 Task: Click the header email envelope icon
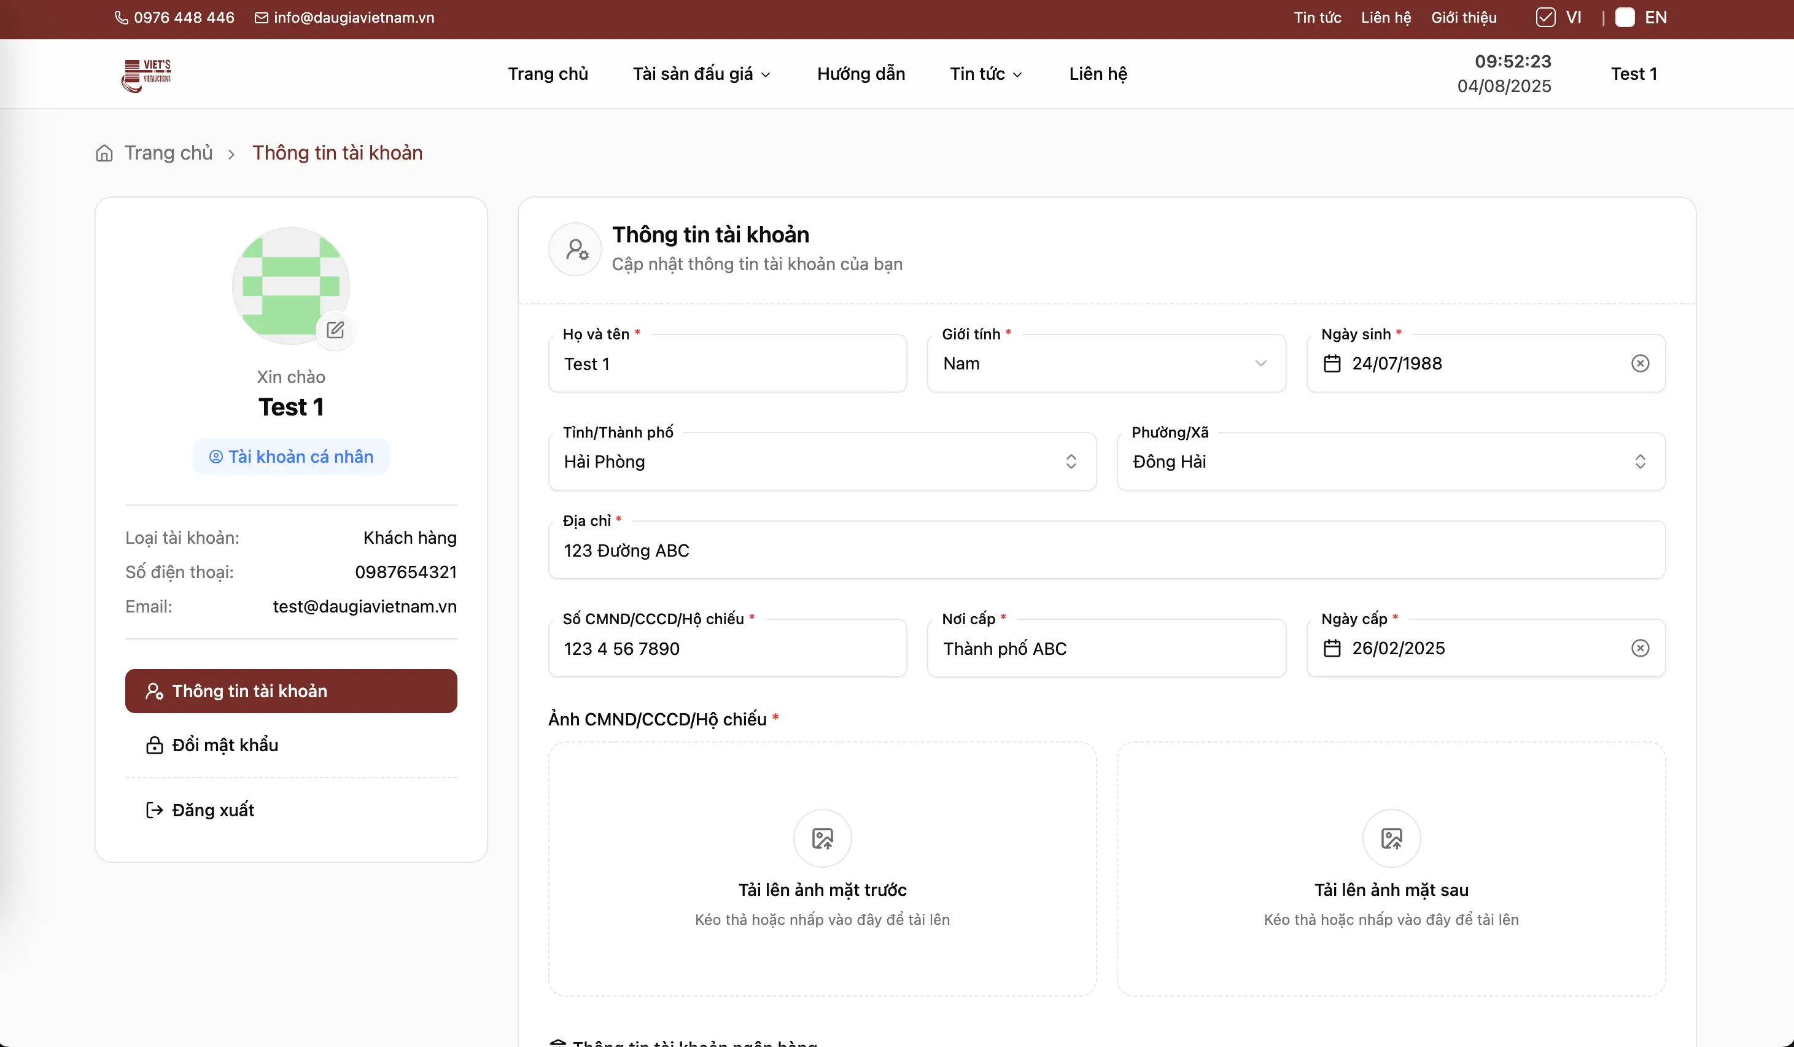pos(262,18)
